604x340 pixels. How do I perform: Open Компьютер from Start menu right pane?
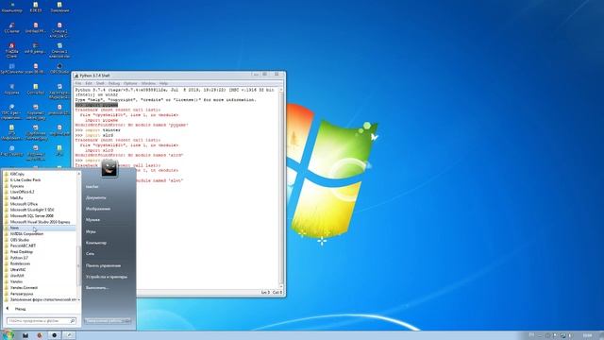(96, 243)
